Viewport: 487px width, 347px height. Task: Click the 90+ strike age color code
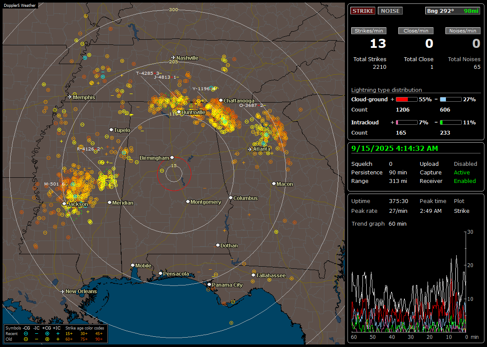coord(99,339)
